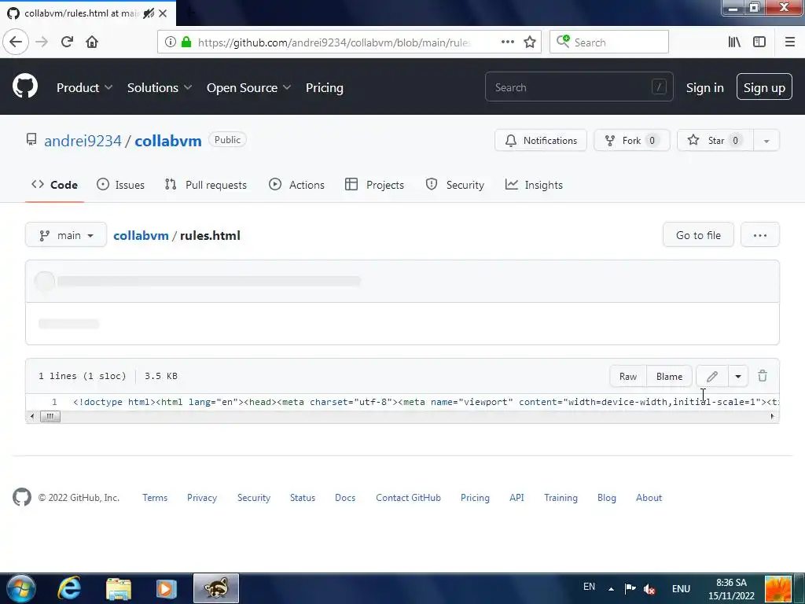Open the About footer link

[649, 498]
